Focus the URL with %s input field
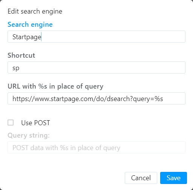This screenshot has width=193, height=190. [x=96, y=98]
